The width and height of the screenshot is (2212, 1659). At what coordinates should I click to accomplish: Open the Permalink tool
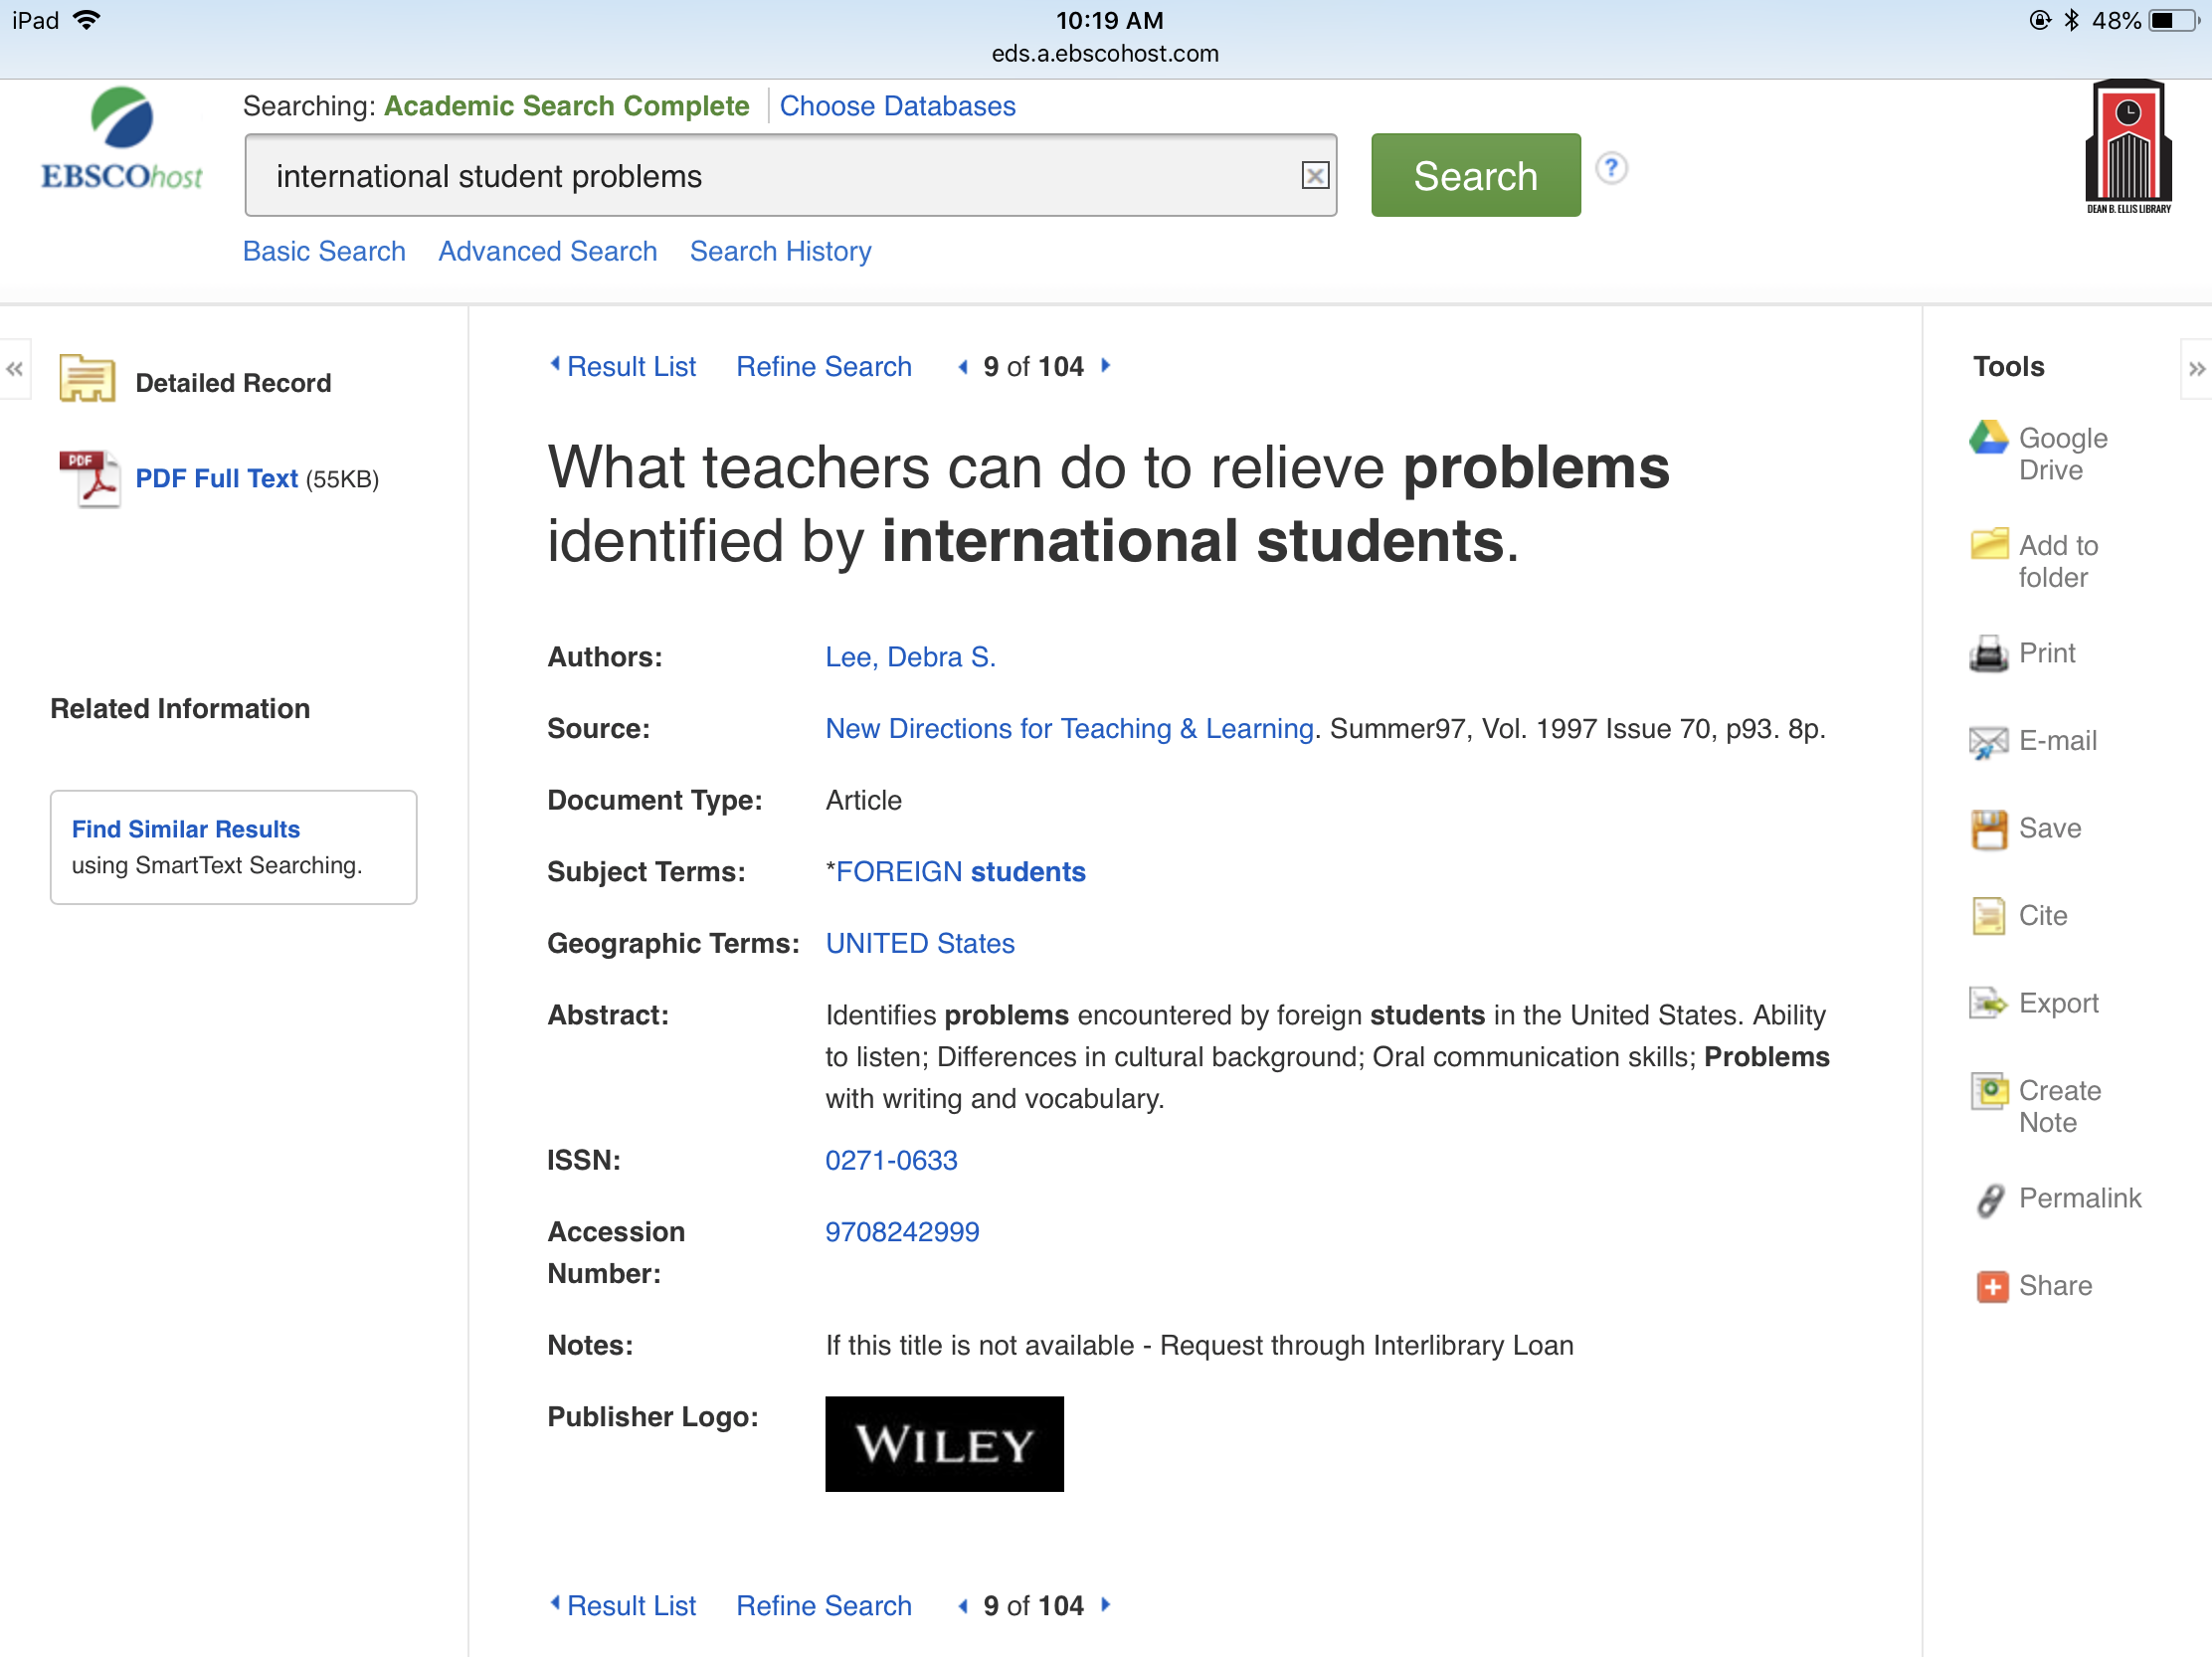point(2055,1198)
